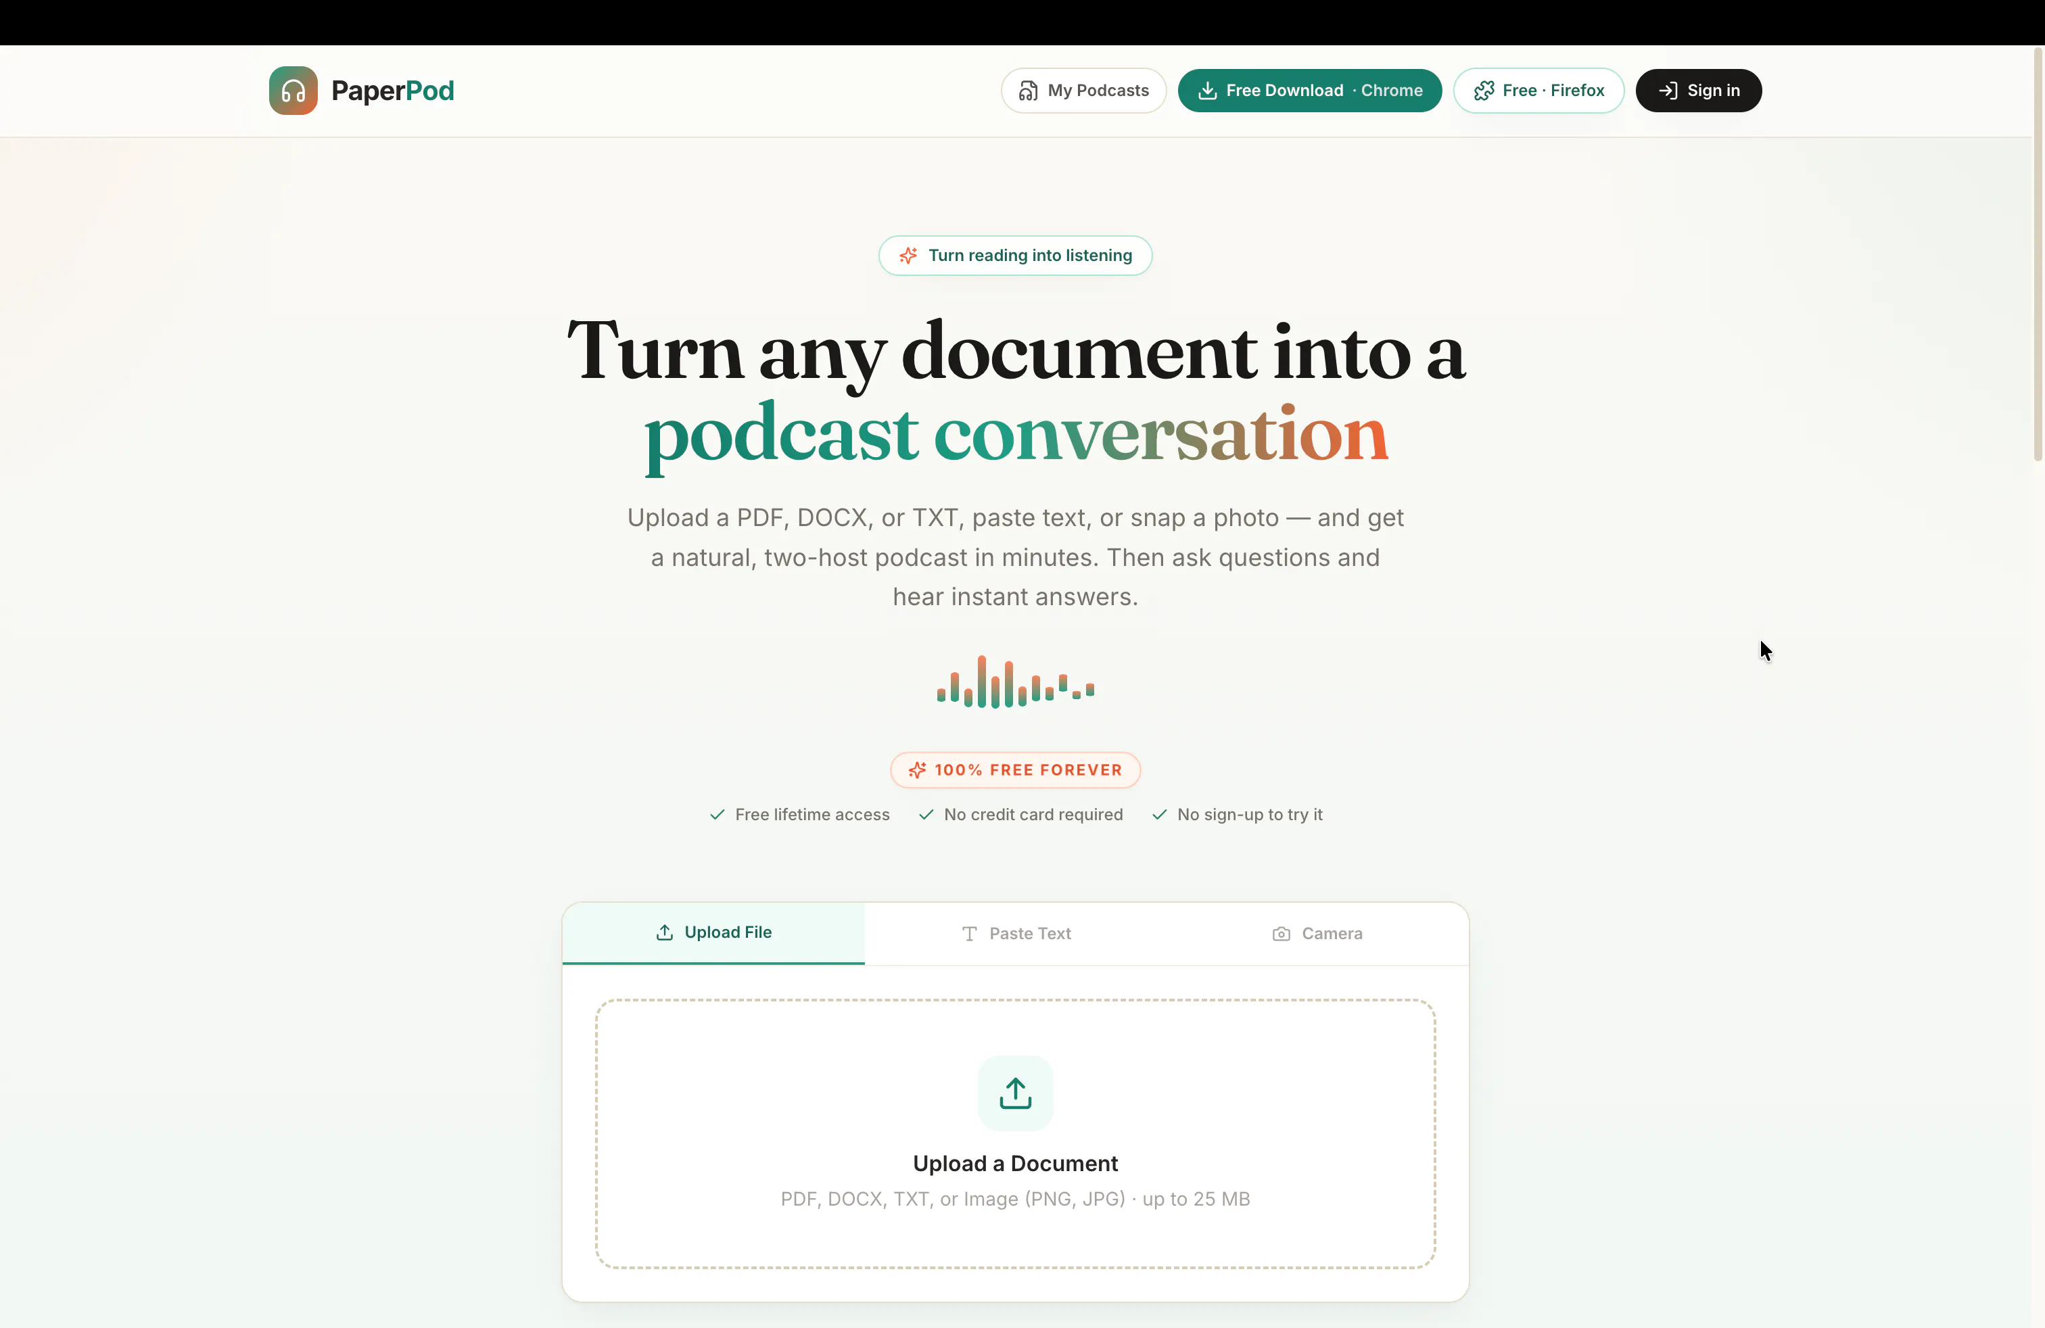Click the text 'No credit card required'
This screenshot has height=1328, width=2045.
point(1034,814)
